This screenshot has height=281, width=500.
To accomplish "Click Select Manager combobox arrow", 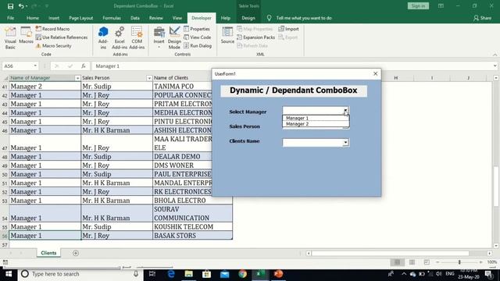I will coord(345,111).
